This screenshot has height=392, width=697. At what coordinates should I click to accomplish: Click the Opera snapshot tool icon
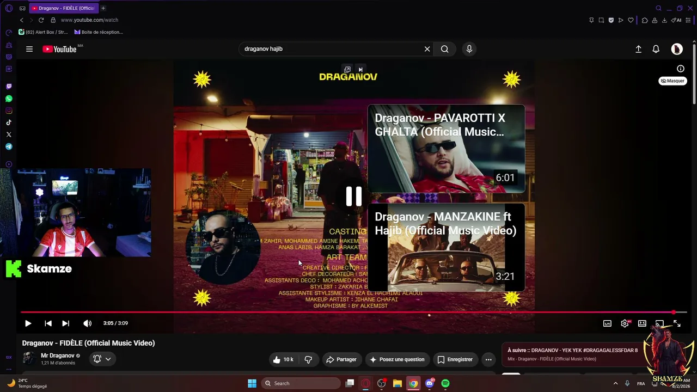[601, 20]
